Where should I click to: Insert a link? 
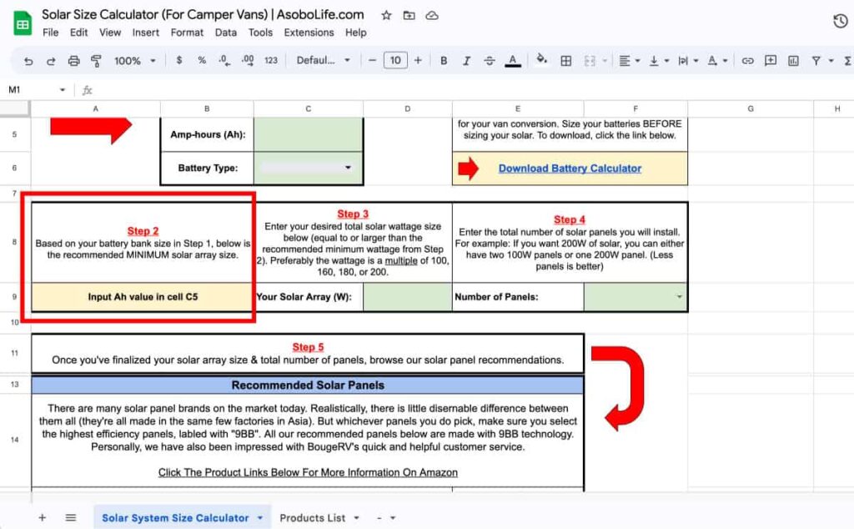pos(748,61)
